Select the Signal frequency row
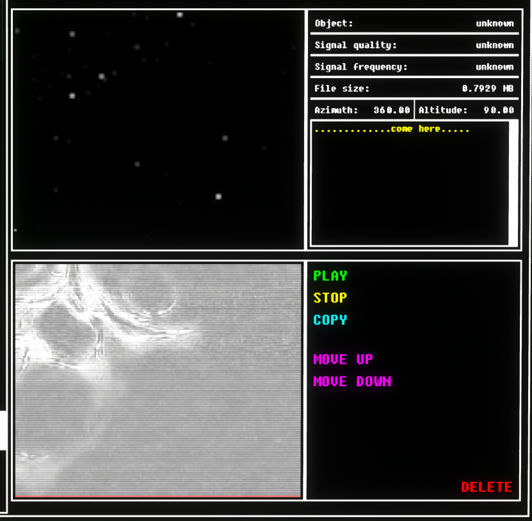The height and width of the screenshot is (521, 532). pyautogui.click(x=414, y=67)
